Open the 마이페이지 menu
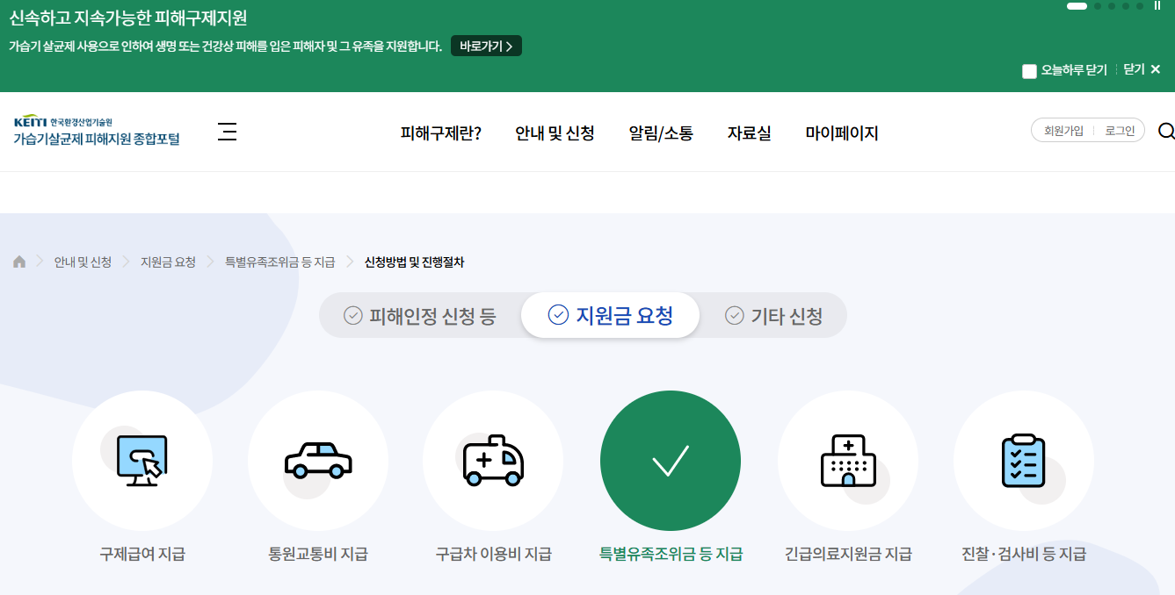The height and width of the screenshot is (595, 1175). tap(842, 133)
